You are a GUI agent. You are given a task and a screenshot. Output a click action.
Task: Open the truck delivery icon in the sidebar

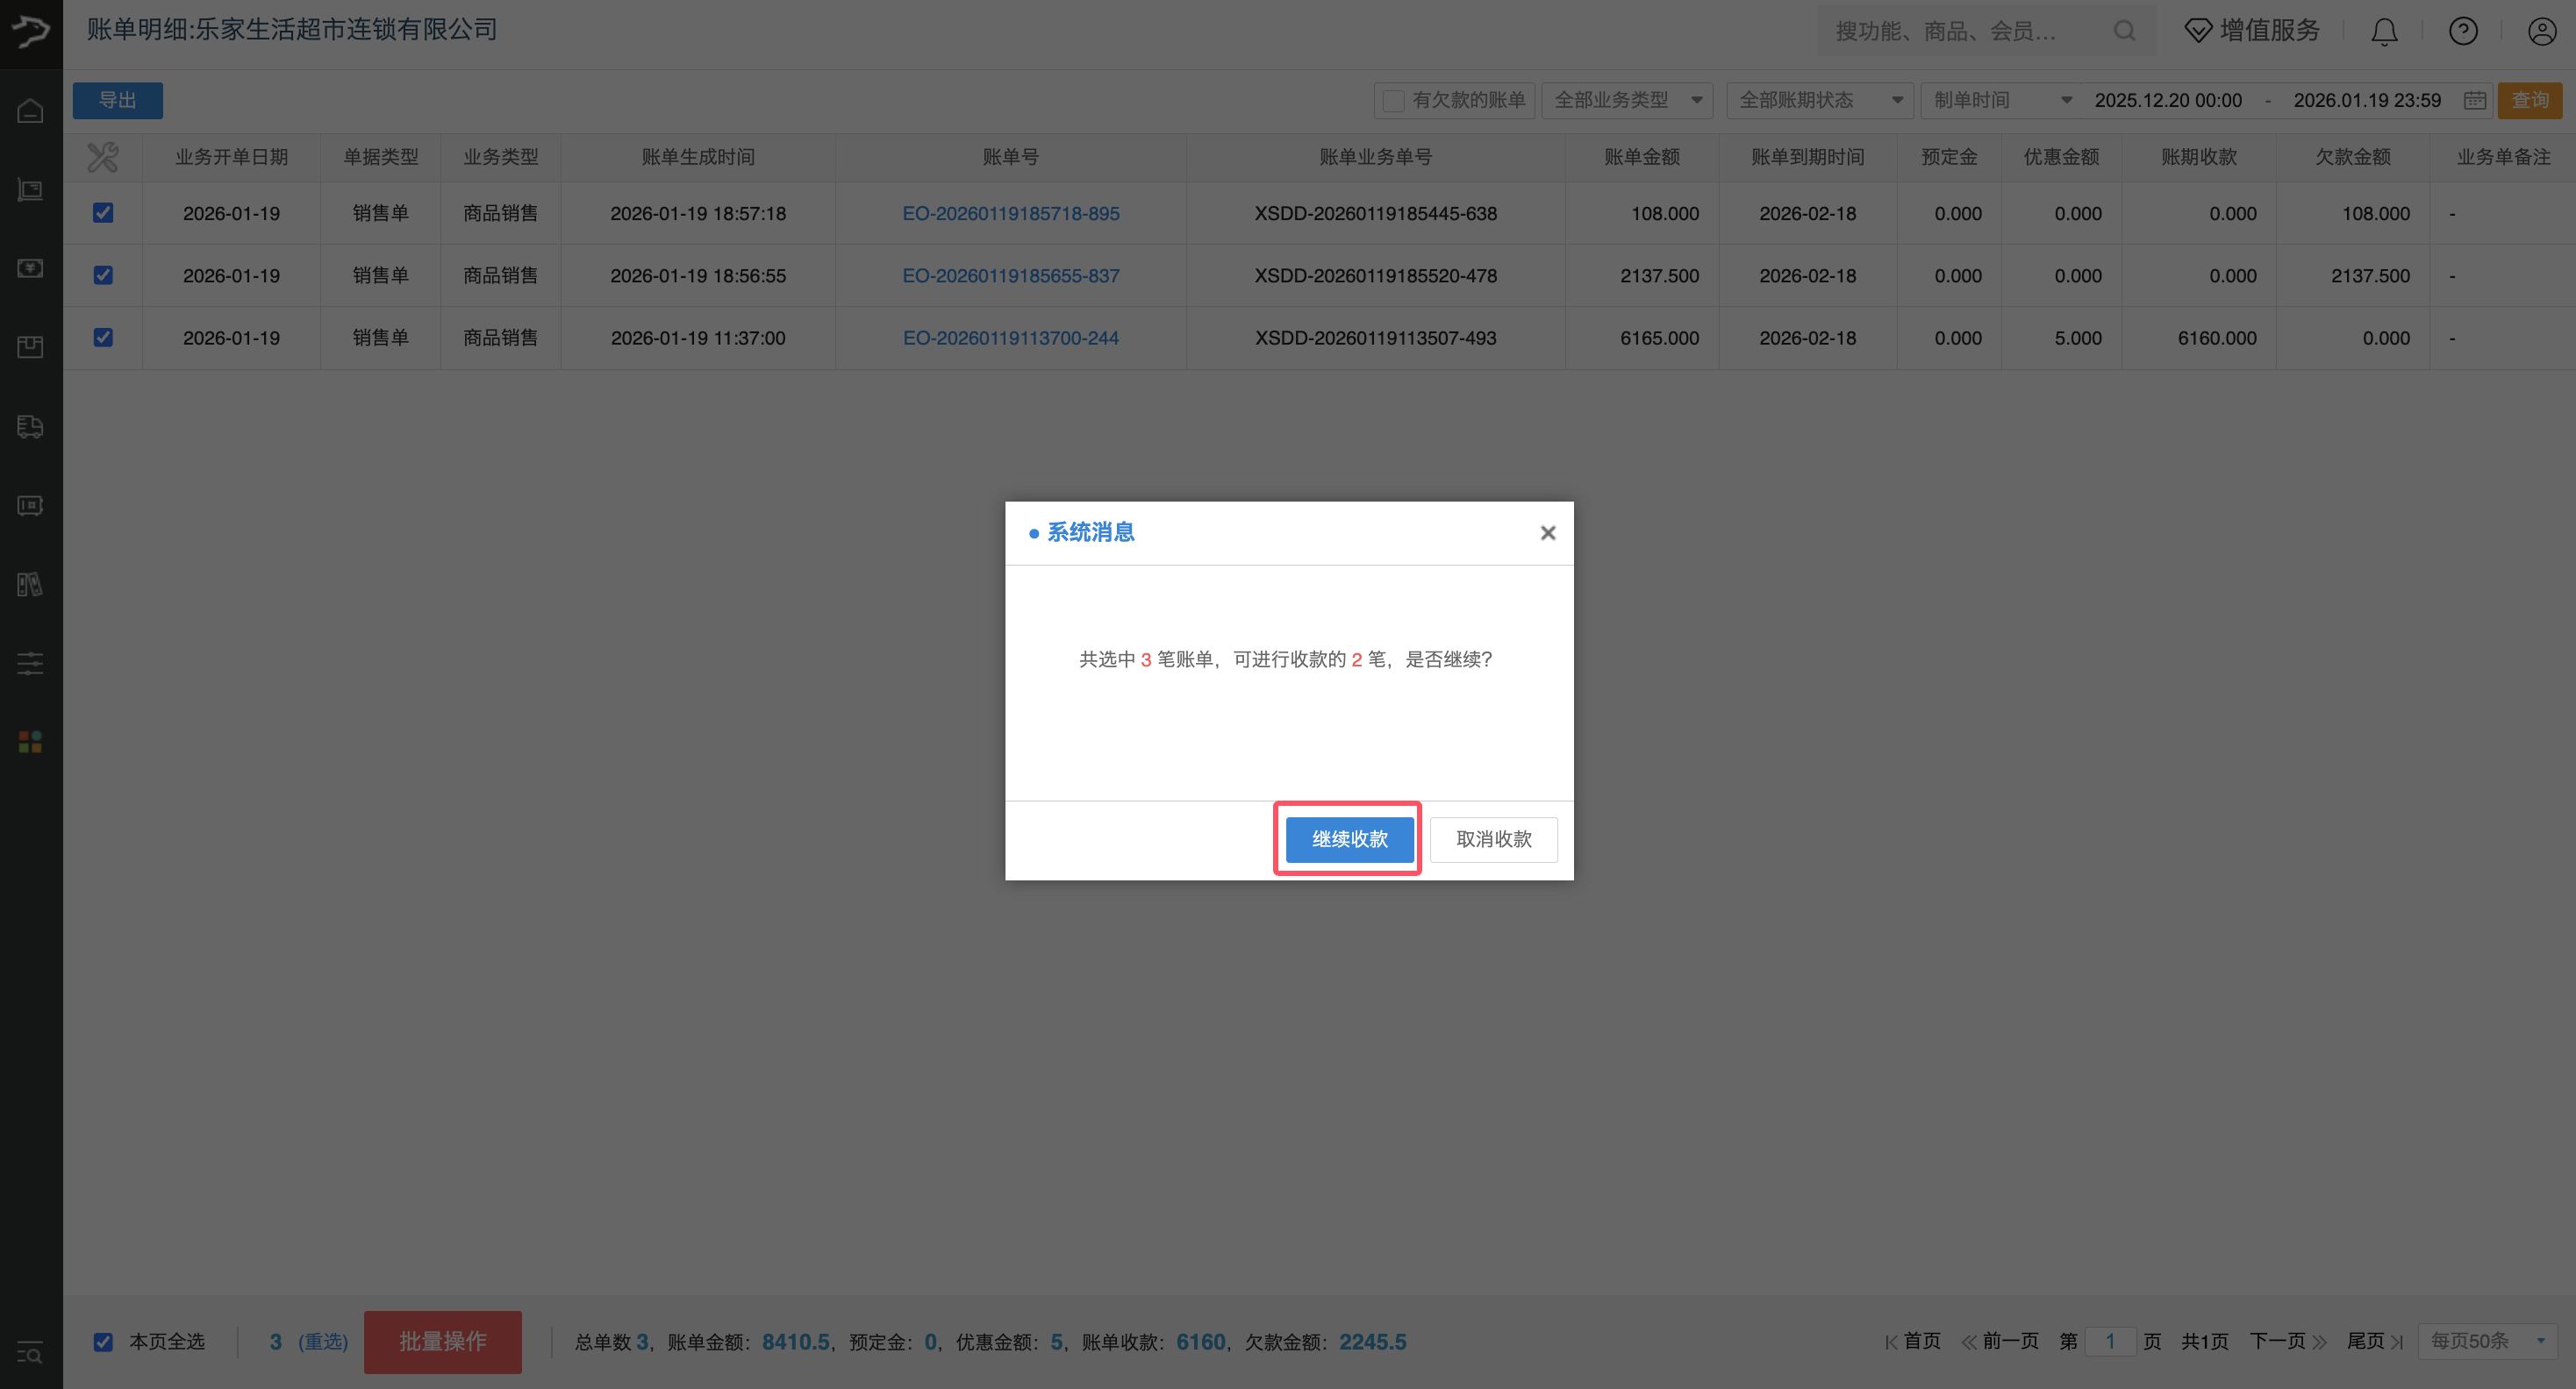click(x=30, y=427)
